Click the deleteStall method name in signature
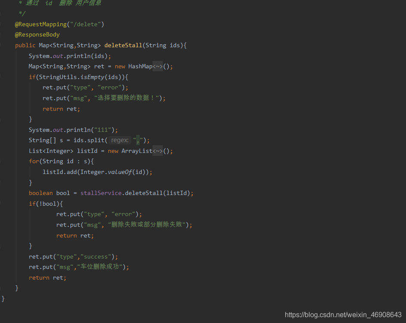 (123, 45)
